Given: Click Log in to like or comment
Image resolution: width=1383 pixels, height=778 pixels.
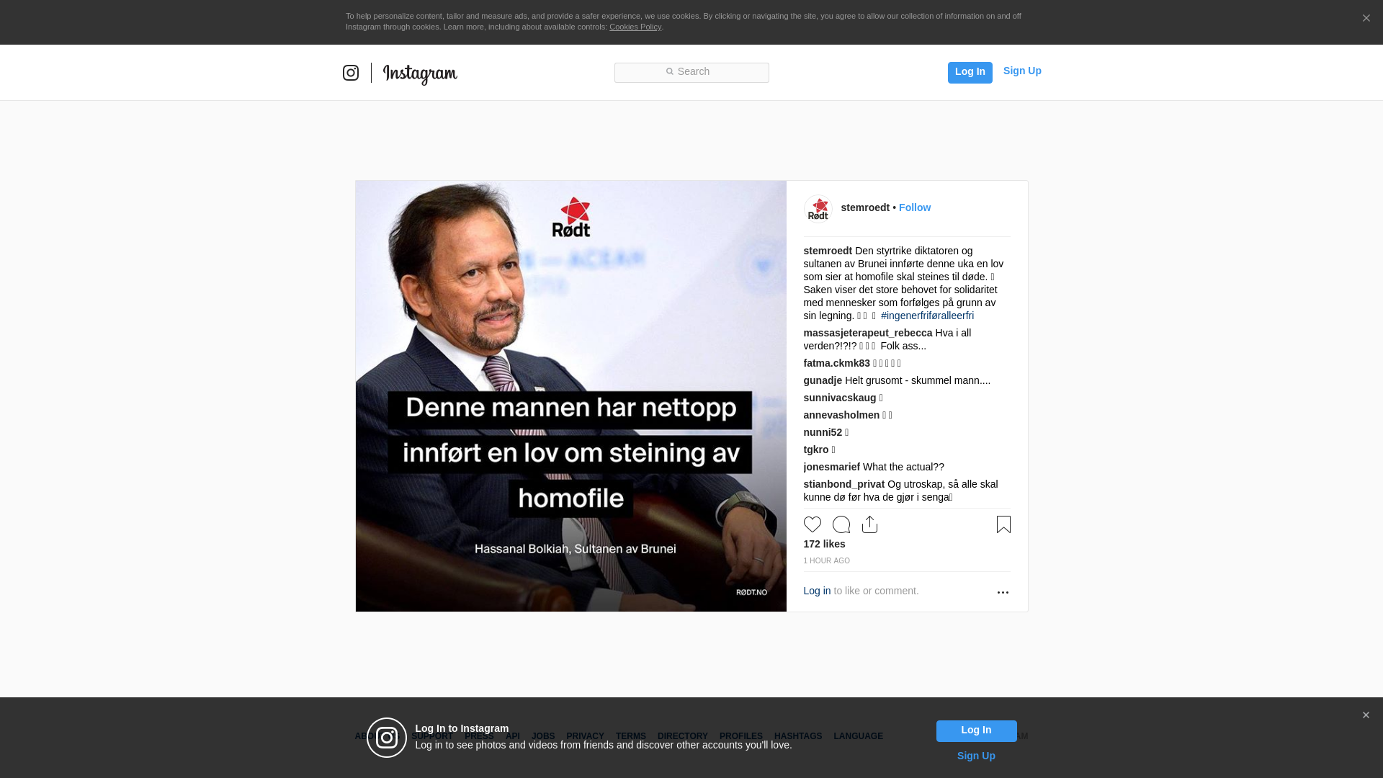Looking at the screenshot, I should [817, 591].
